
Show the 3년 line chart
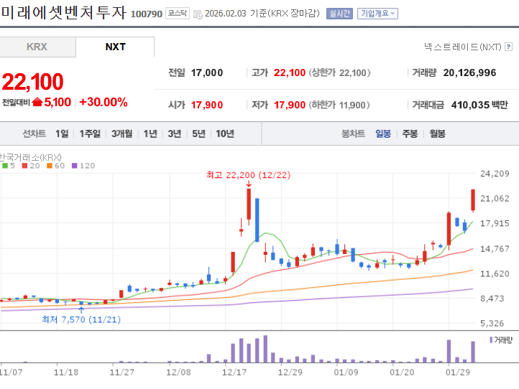tap(175, 133)
